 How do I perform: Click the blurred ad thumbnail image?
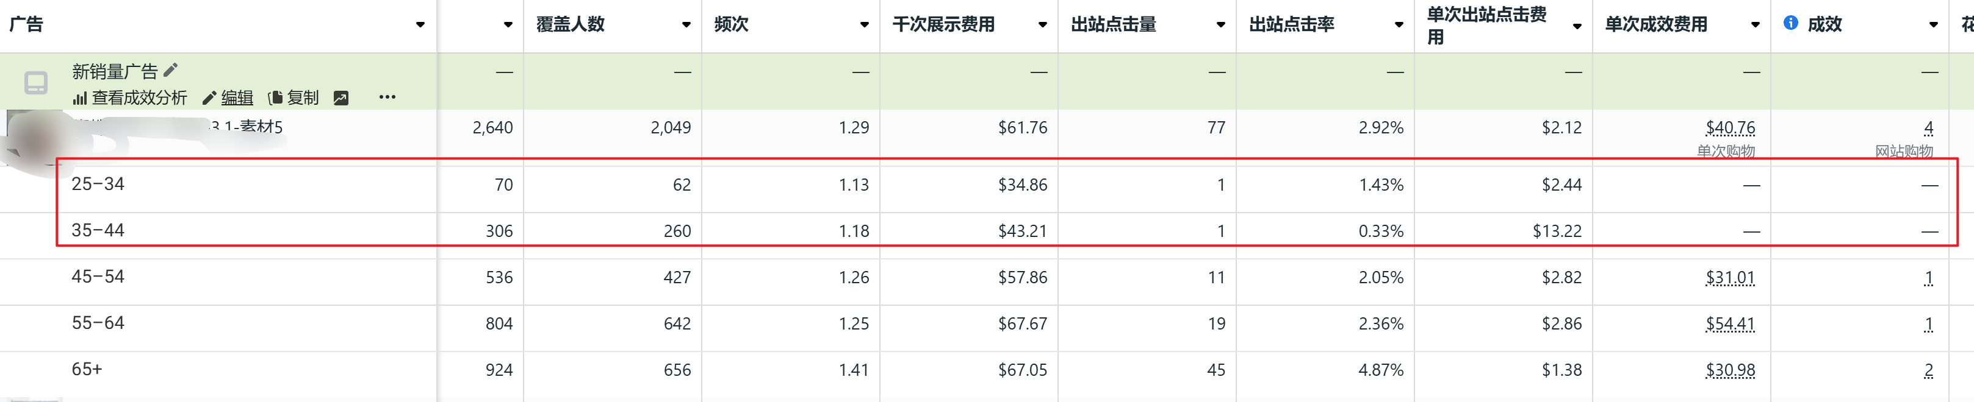35,140
